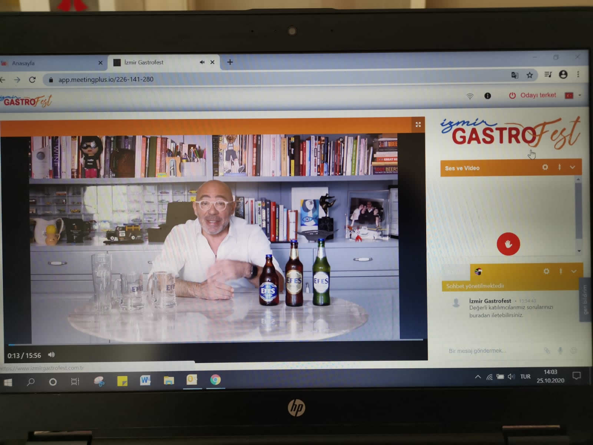Collapse the chat panel with its chevron
The image size is (593, 445).
click(x=574, y=271)
